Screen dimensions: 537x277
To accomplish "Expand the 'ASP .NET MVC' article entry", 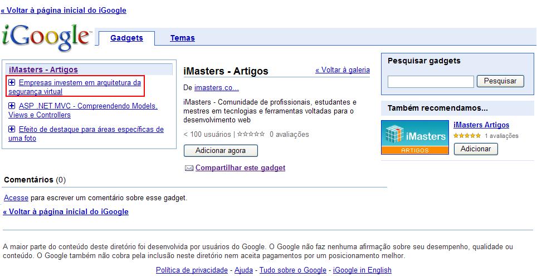I will [x=12, y=106].
